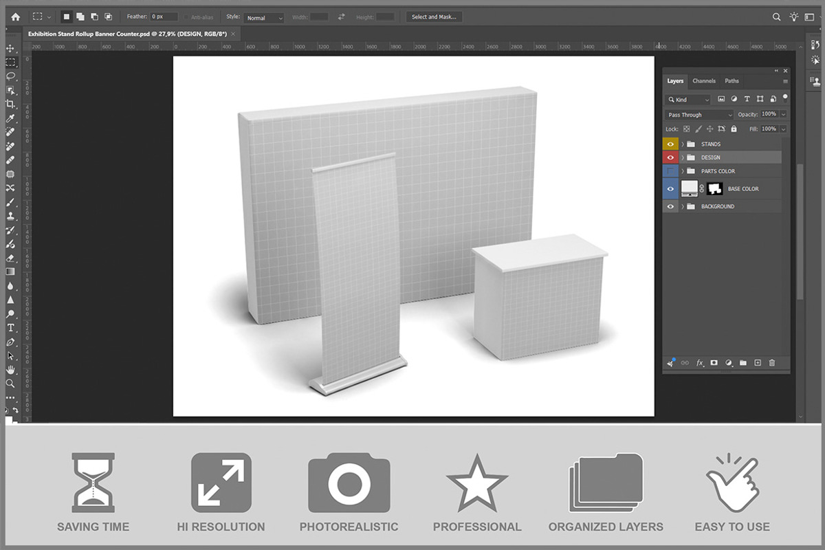Expand the DESIGN group

pos(683,157)
